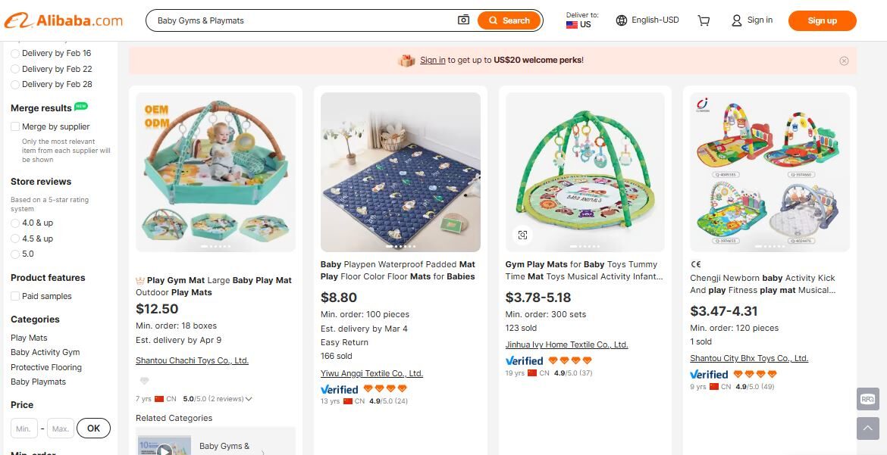Expand the 2 reviews chevron
The width and height of the screenshot is (887, 455).
point(249,399)
